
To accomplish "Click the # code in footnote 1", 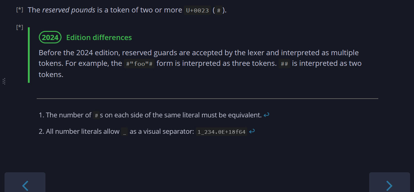I will 96,115.
